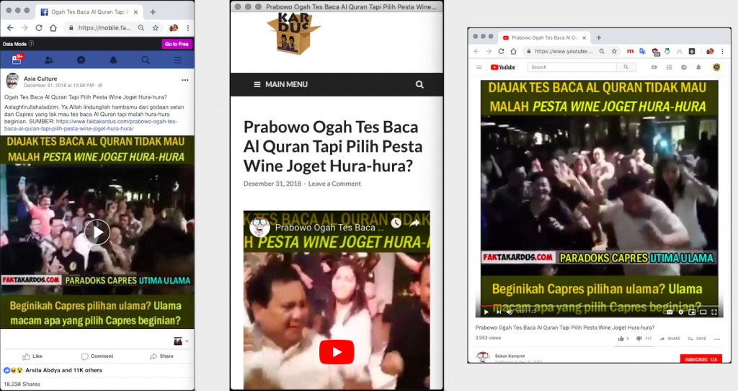Mute the YouTube video volume
Image resolution: width=738 pixels, height=391 pixels.
(x=510, y=312)
